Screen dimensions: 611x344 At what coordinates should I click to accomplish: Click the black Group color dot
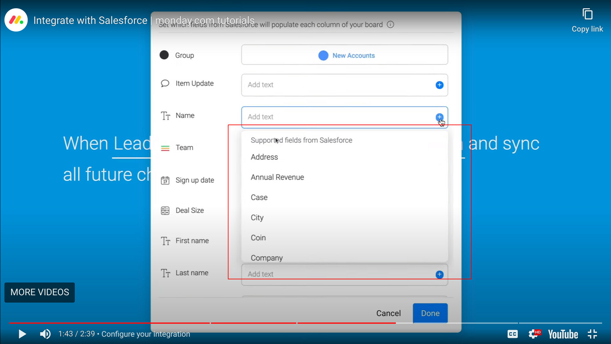pos(164,55)
